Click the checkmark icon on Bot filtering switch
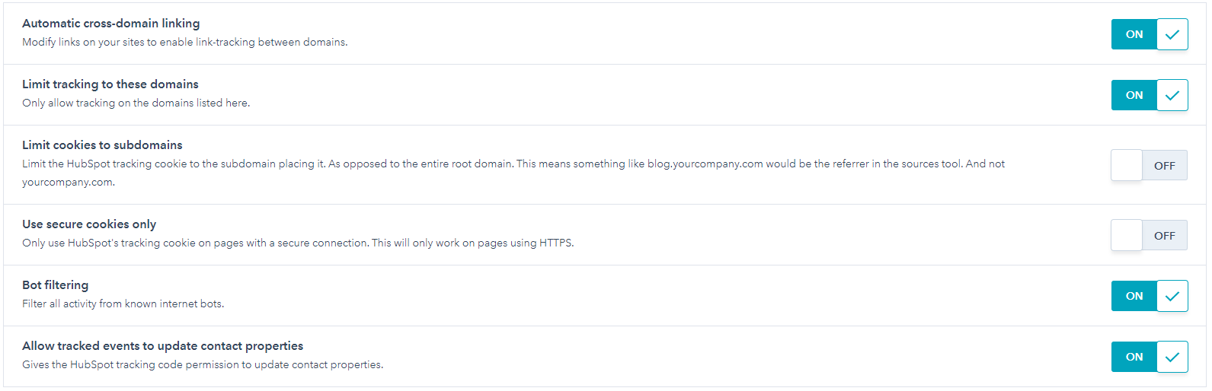The width and height of the screenshot is (1212, 391). [x=1172, y=296]
